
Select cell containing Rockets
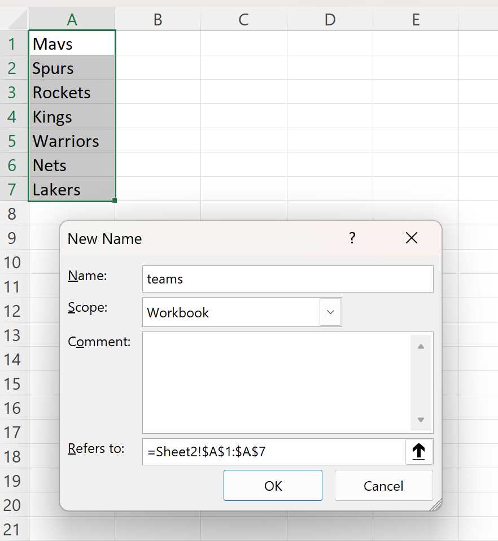click(x=72, y=92)
